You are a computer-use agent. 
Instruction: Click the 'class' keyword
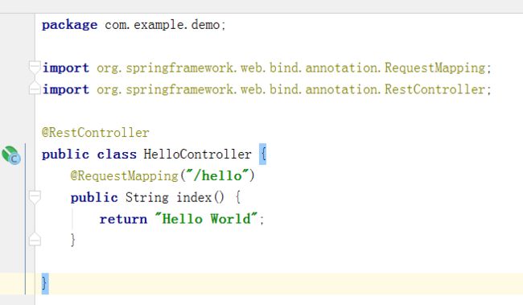point(117,155)
